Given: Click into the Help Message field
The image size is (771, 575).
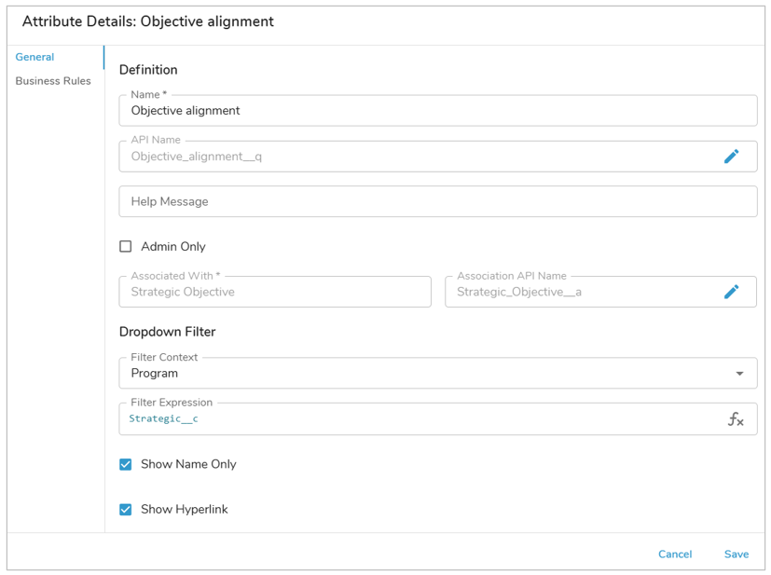Looking at the screenshot, I should click(x=437, y=201).
